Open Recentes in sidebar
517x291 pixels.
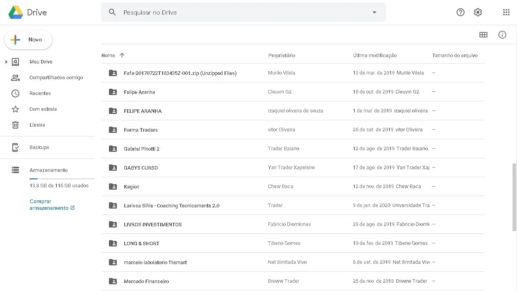click(40, 93)
